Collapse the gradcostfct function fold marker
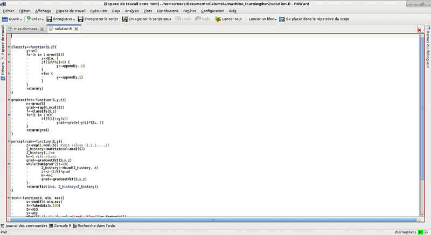 click(x=9, y=100)
